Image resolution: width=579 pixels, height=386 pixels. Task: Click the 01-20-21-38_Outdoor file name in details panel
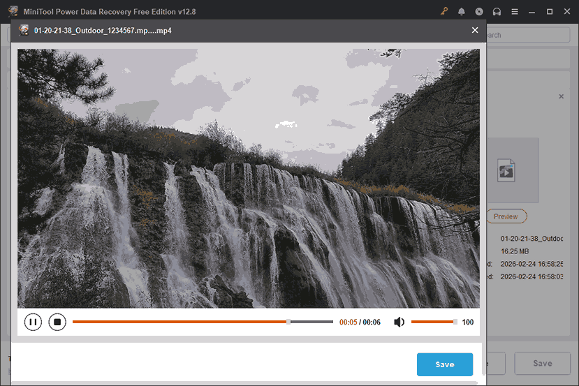tap(532, 239)
